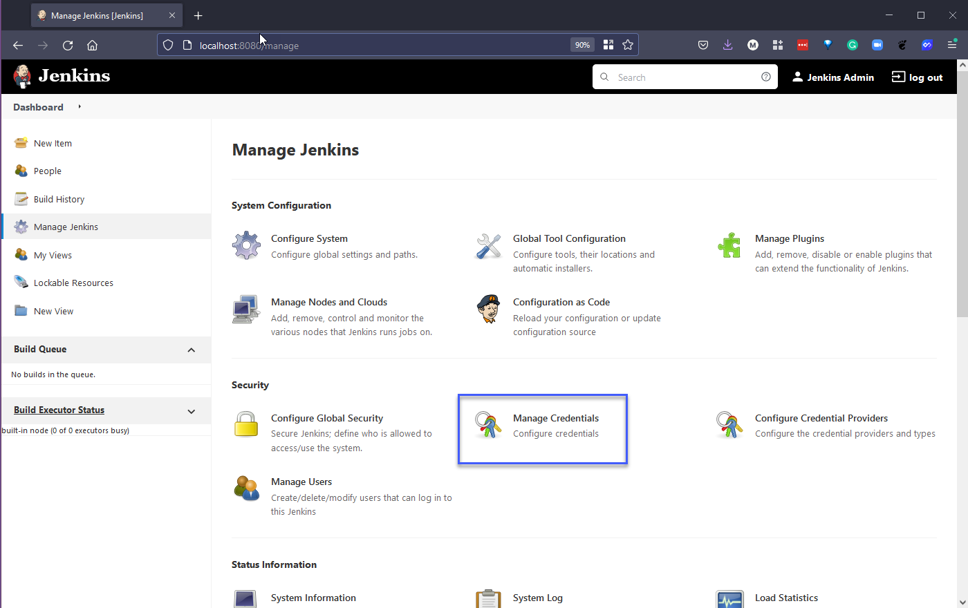Viewport: 968px width, 608px height.
Task: Click the Build Executor Status link
Action: click(x=59, y=410)
